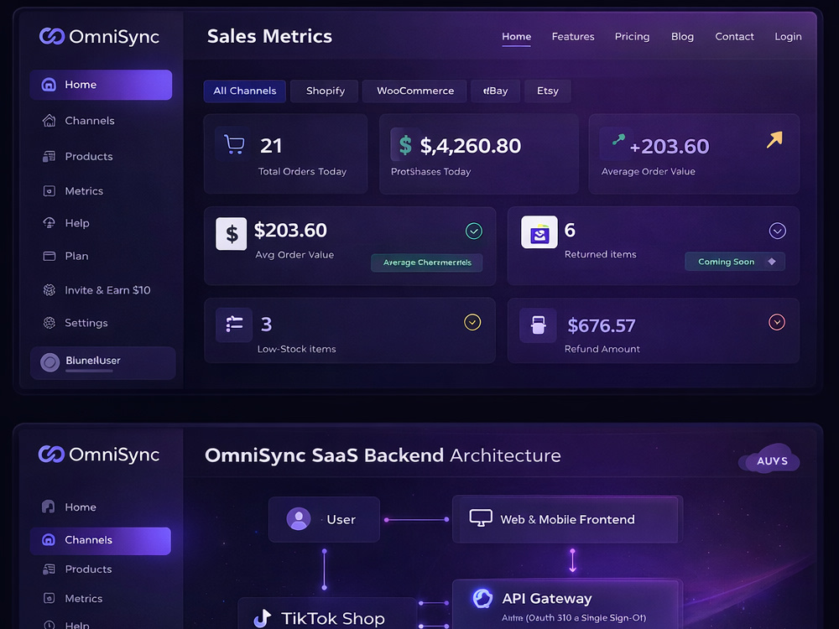
Task: Click the OmniSync logo in Architecture panel
Action: [x=99, y=454]
